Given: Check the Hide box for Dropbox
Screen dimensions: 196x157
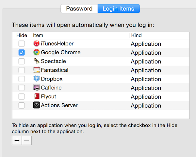Looking at the screenshot, I should 22,79.
